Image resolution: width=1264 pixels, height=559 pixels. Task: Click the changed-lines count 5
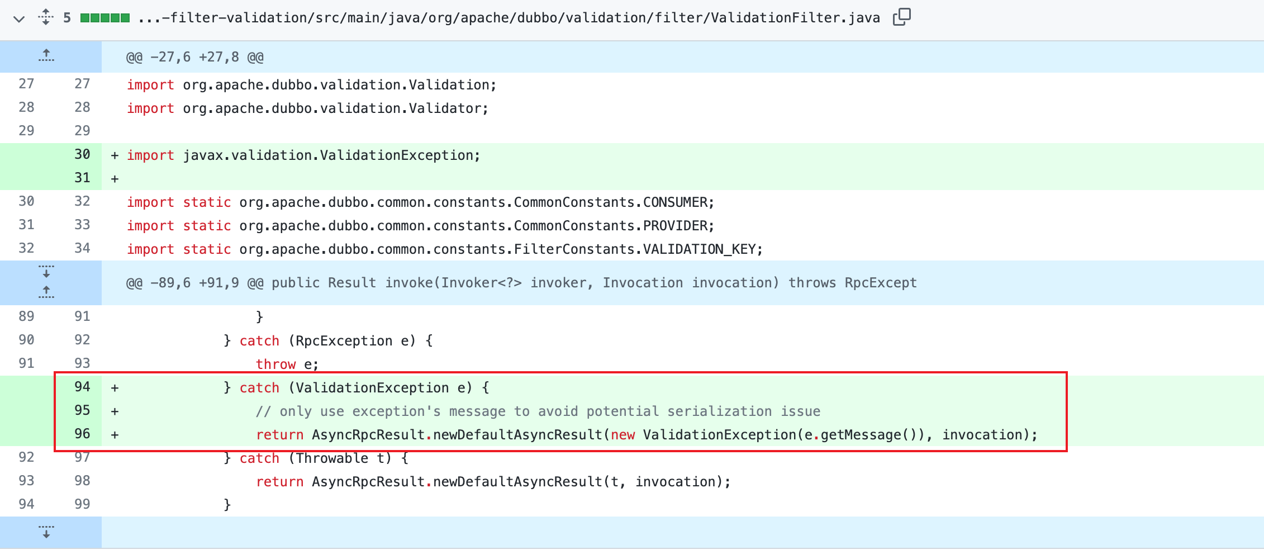tap(67, 18)
